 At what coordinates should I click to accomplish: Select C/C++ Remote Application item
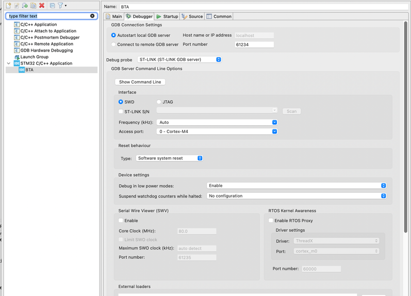[46, 44]
